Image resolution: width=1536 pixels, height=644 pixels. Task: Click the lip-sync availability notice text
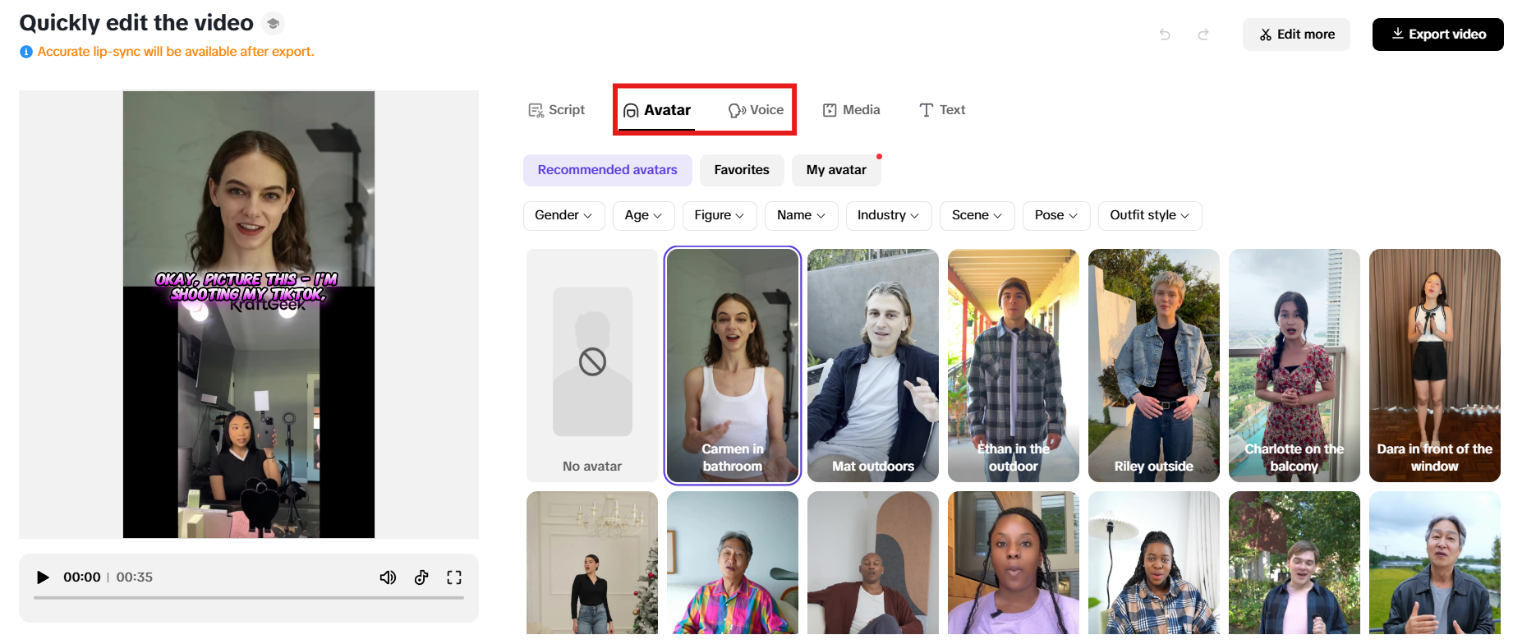coord(176,52)
